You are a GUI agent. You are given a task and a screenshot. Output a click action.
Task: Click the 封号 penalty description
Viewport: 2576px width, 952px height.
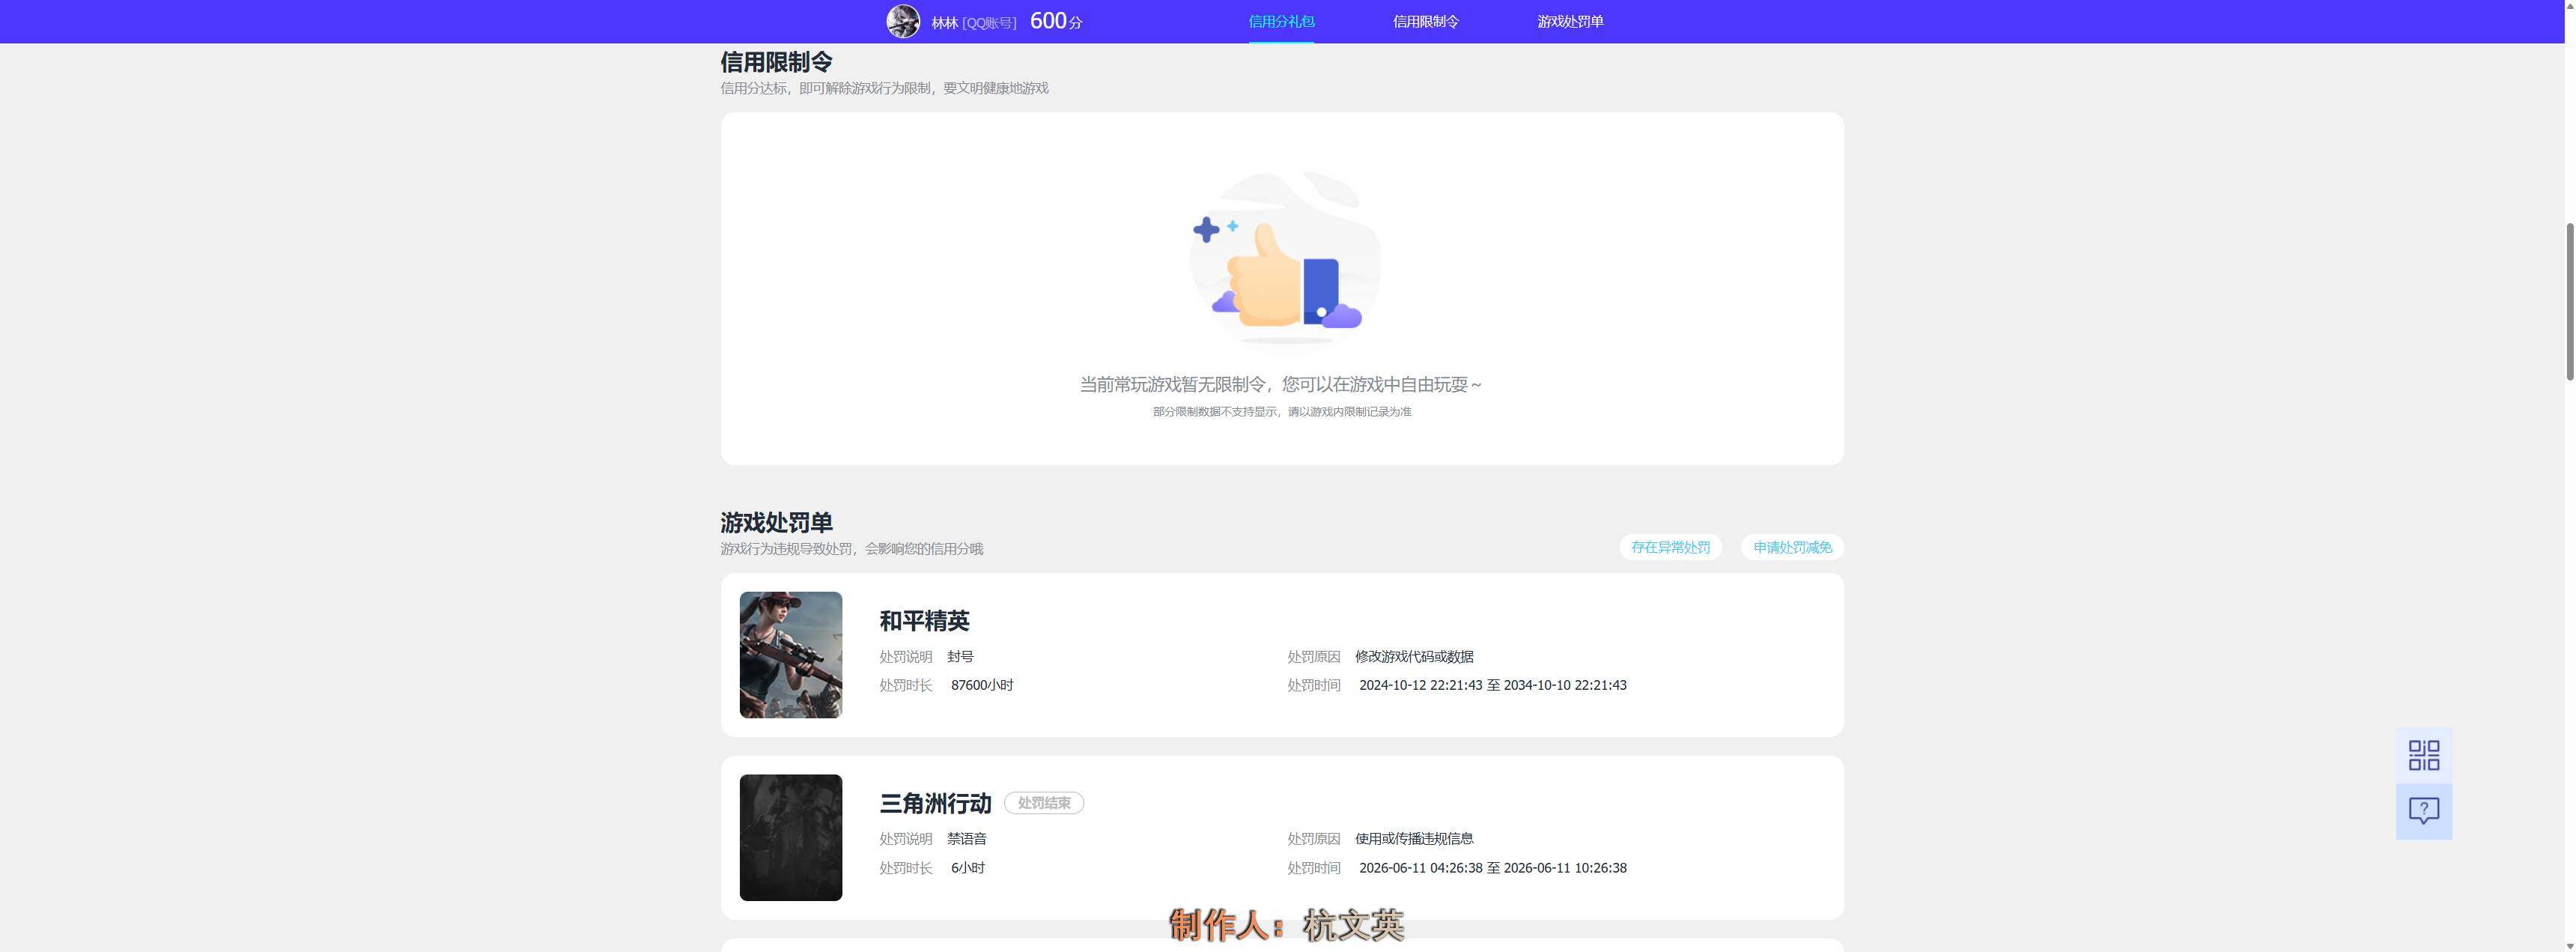[x=960, y=657]
